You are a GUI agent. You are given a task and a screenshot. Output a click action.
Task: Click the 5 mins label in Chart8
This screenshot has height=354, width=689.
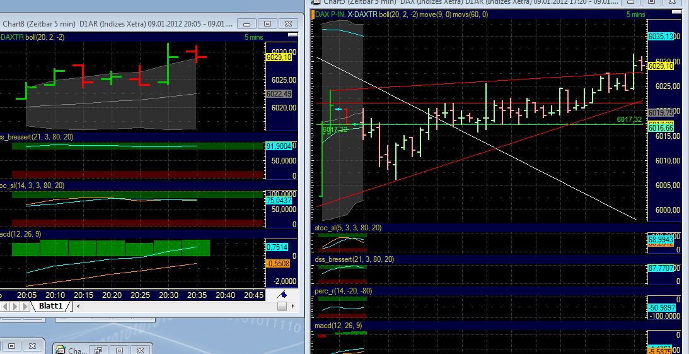coord(253,37)
